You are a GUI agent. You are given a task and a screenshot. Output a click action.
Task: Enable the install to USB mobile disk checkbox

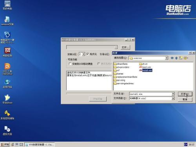pos(70,64)
